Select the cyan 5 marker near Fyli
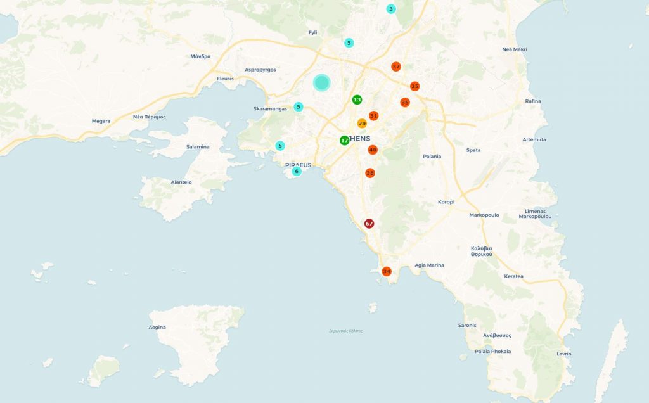Screen dimensions: 649x403 [349, 43]
